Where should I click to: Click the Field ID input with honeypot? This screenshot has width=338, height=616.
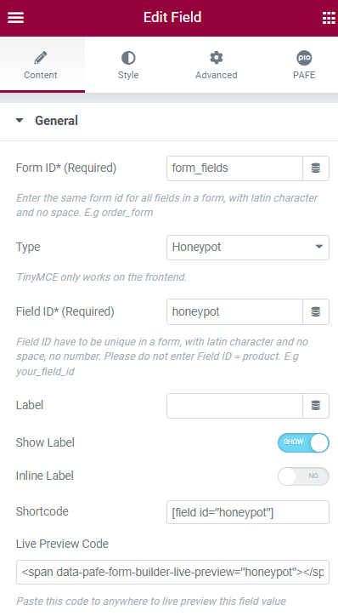click(x=234, y=312)
